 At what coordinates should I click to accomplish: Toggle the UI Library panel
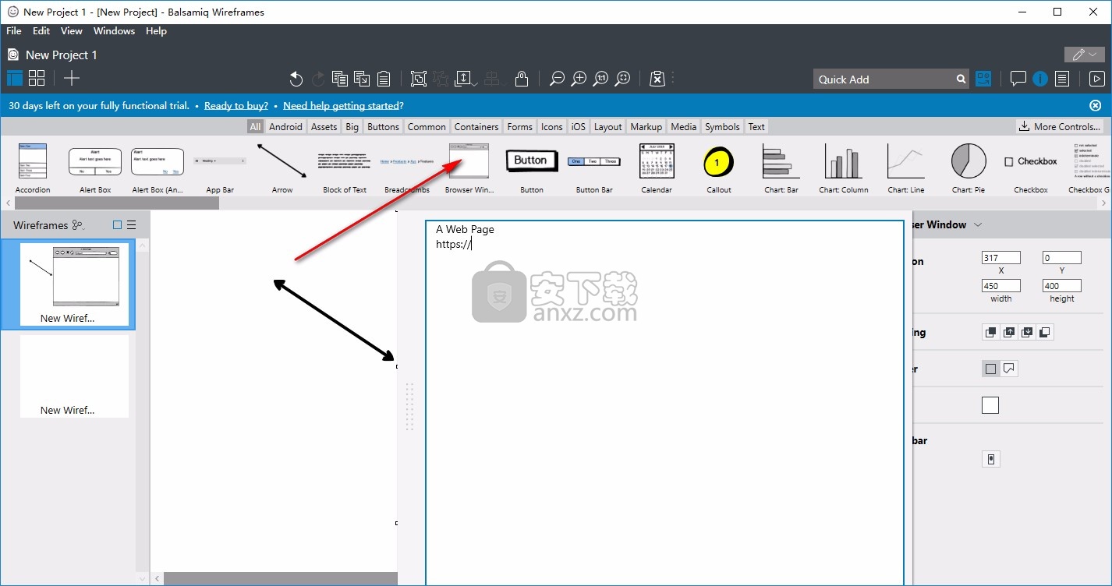coord(983,79)
